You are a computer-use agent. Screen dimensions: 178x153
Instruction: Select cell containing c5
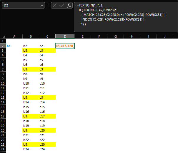point(47,60)
